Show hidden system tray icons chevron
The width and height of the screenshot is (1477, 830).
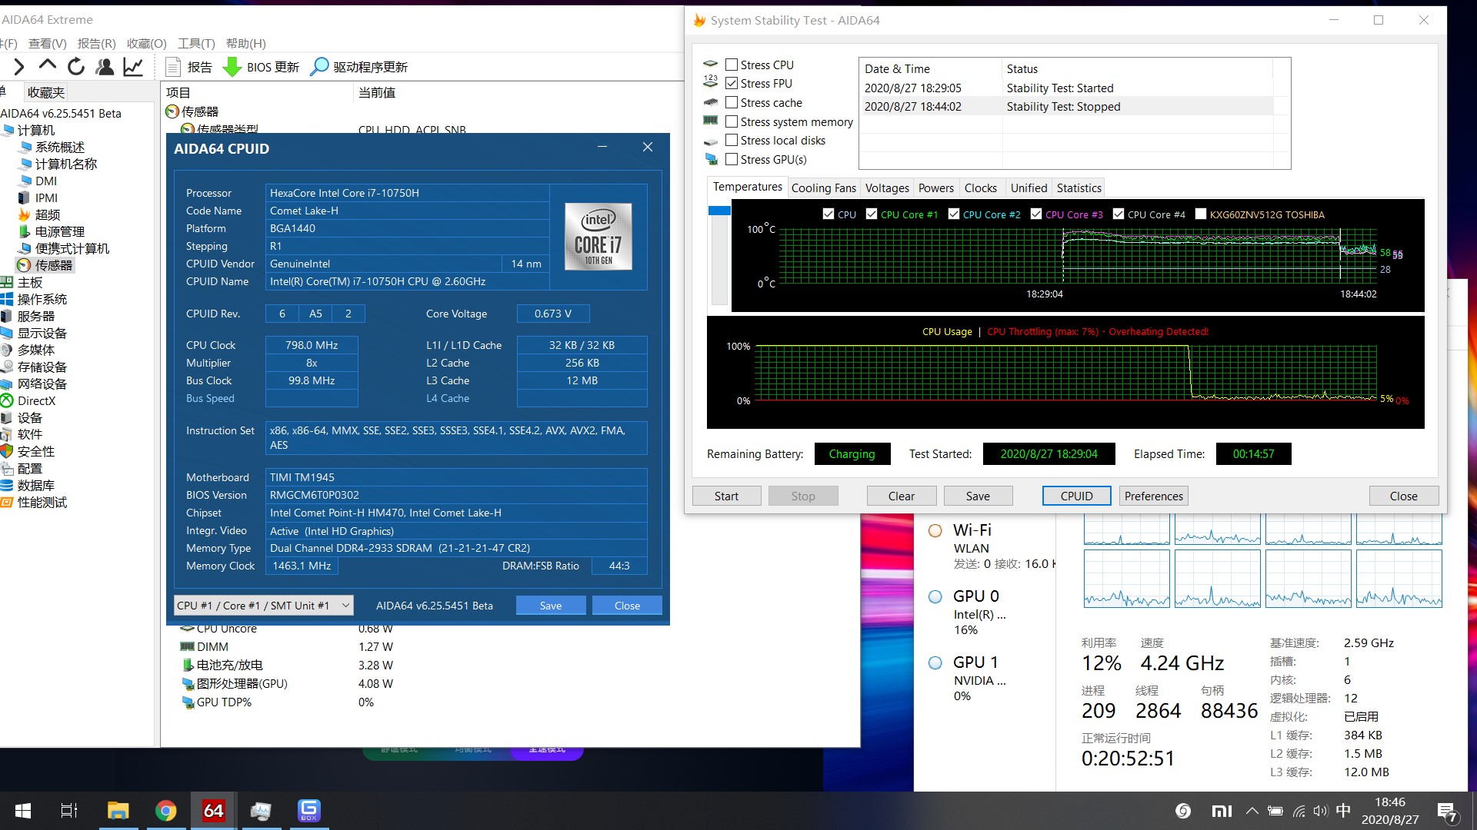point(1252,810)
